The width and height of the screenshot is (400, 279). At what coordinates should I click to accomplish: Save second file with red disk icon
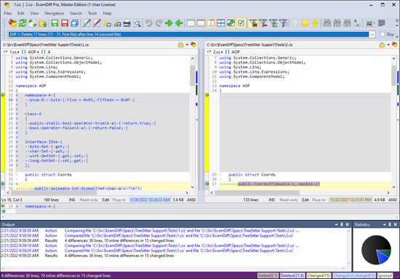click(65, 23)
